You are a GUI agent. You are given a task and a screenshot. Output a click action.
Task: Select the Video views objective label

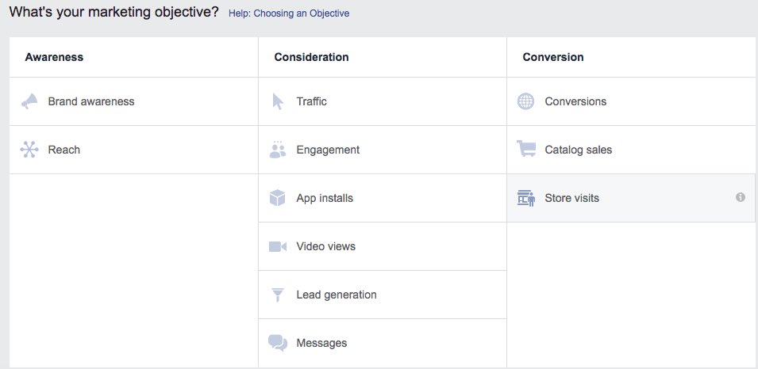325,246
